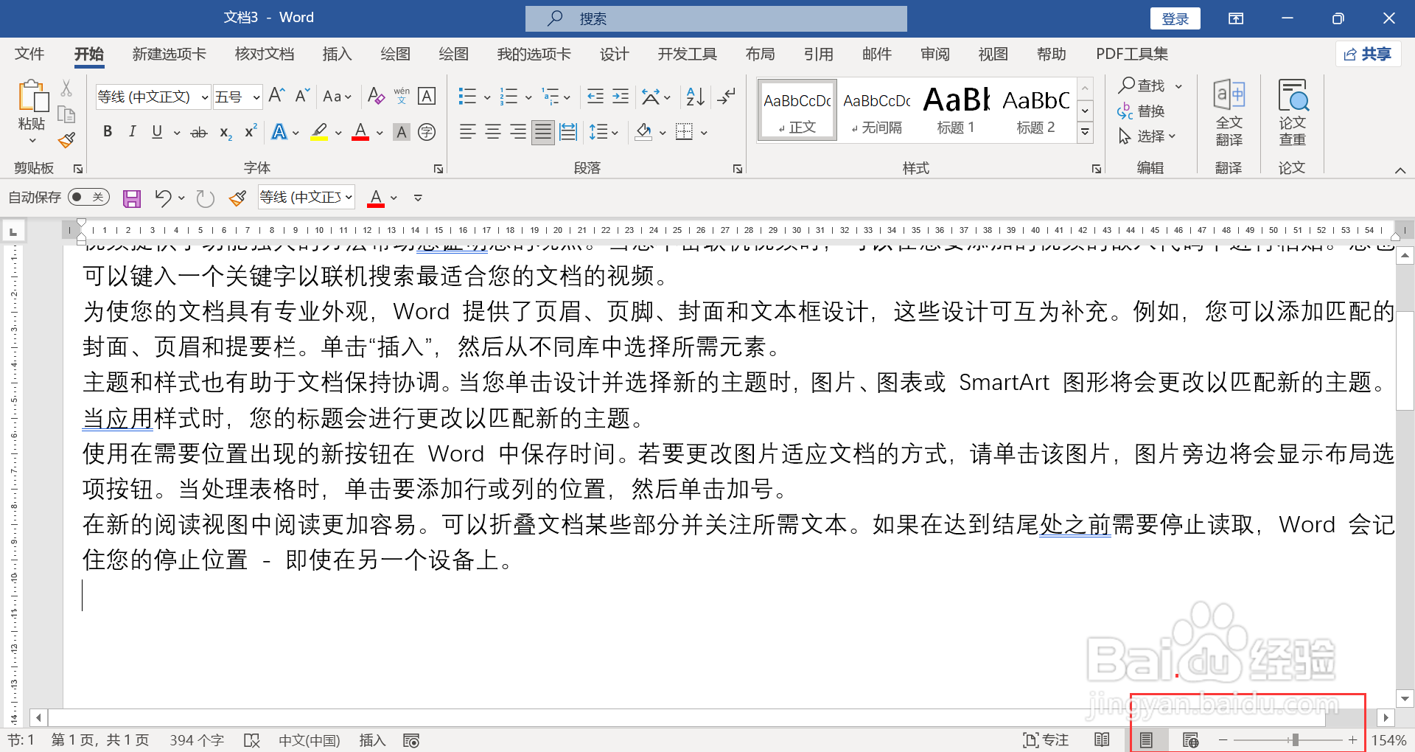Enable Focus mode in status bar
The height and width of the screenshot is (752, 1415).
coord(1046,739)
